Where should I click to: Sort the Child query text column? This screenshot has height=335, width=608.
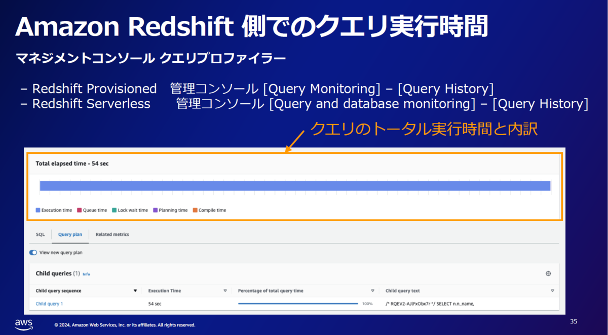[552, 291]
